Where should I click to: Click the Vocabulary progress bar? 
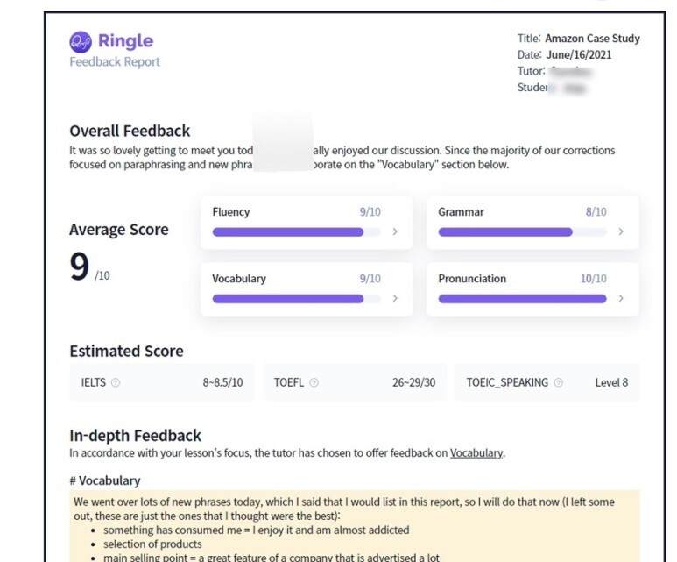[x=297, y=299]
